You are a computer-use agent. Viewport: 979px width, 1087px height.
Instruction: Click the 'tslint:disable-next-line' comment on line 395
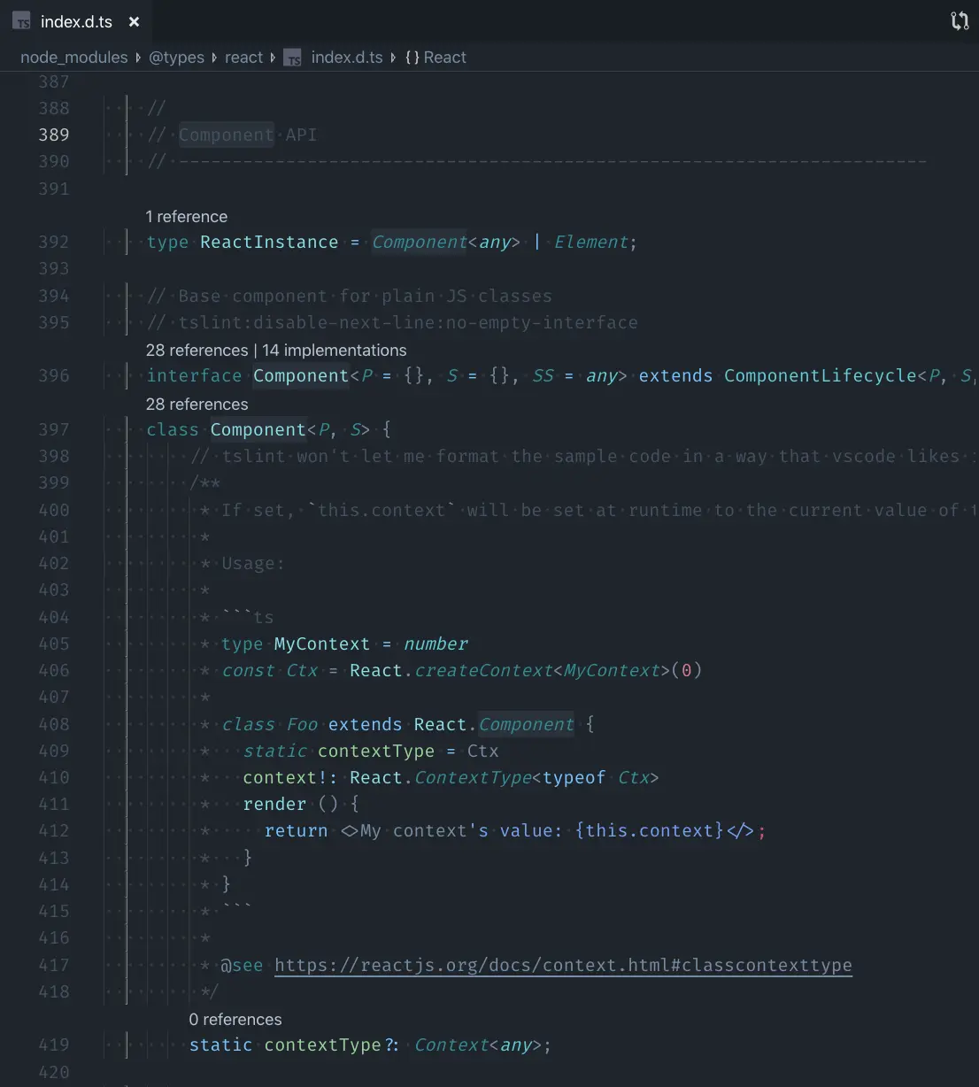pos(408,323)
